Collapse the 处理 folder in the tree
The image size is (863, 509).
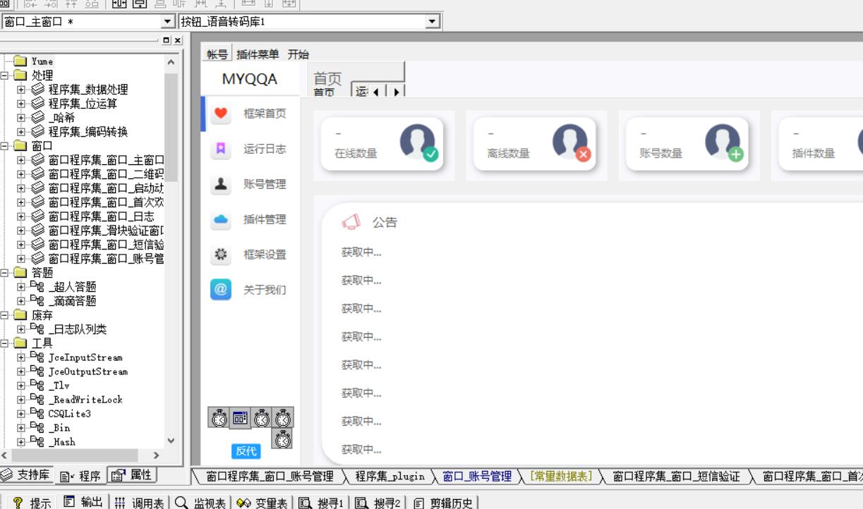4,75
